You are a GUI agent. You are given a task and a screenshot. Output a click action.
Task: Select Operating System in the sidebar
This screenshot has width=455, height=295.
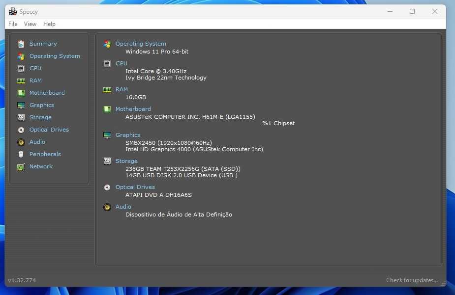click(55, 56)
